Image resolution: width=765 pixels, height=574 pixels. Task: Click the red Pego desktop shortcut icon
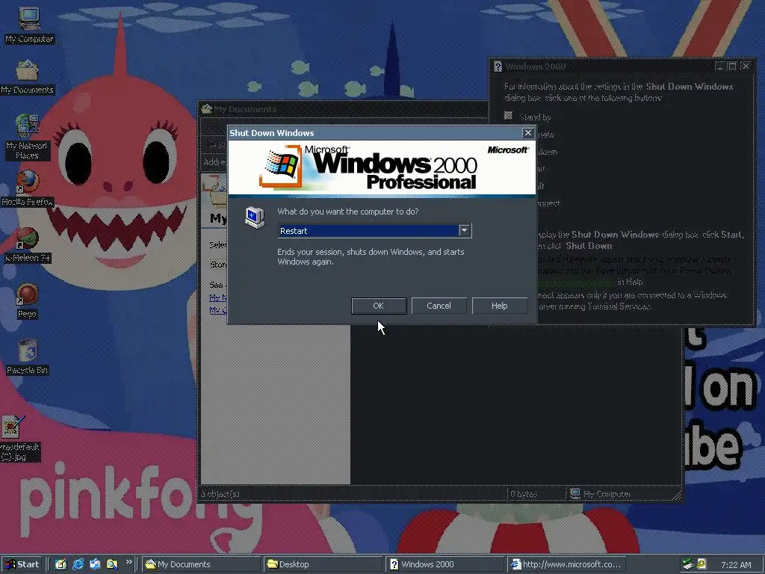pos(28,294)
